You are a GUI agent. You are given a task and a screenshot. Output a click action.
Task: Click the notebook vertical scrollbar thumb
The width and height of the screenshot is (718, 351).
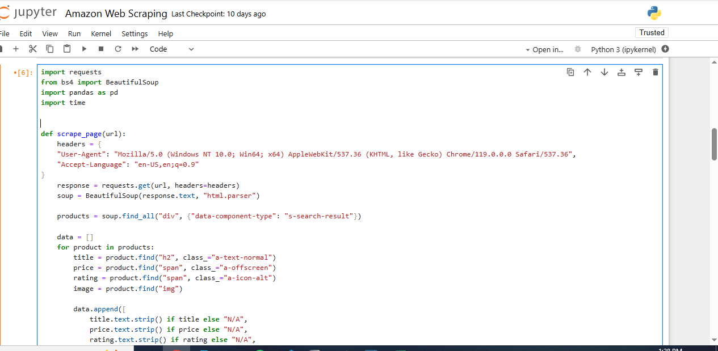click(714, 145)
